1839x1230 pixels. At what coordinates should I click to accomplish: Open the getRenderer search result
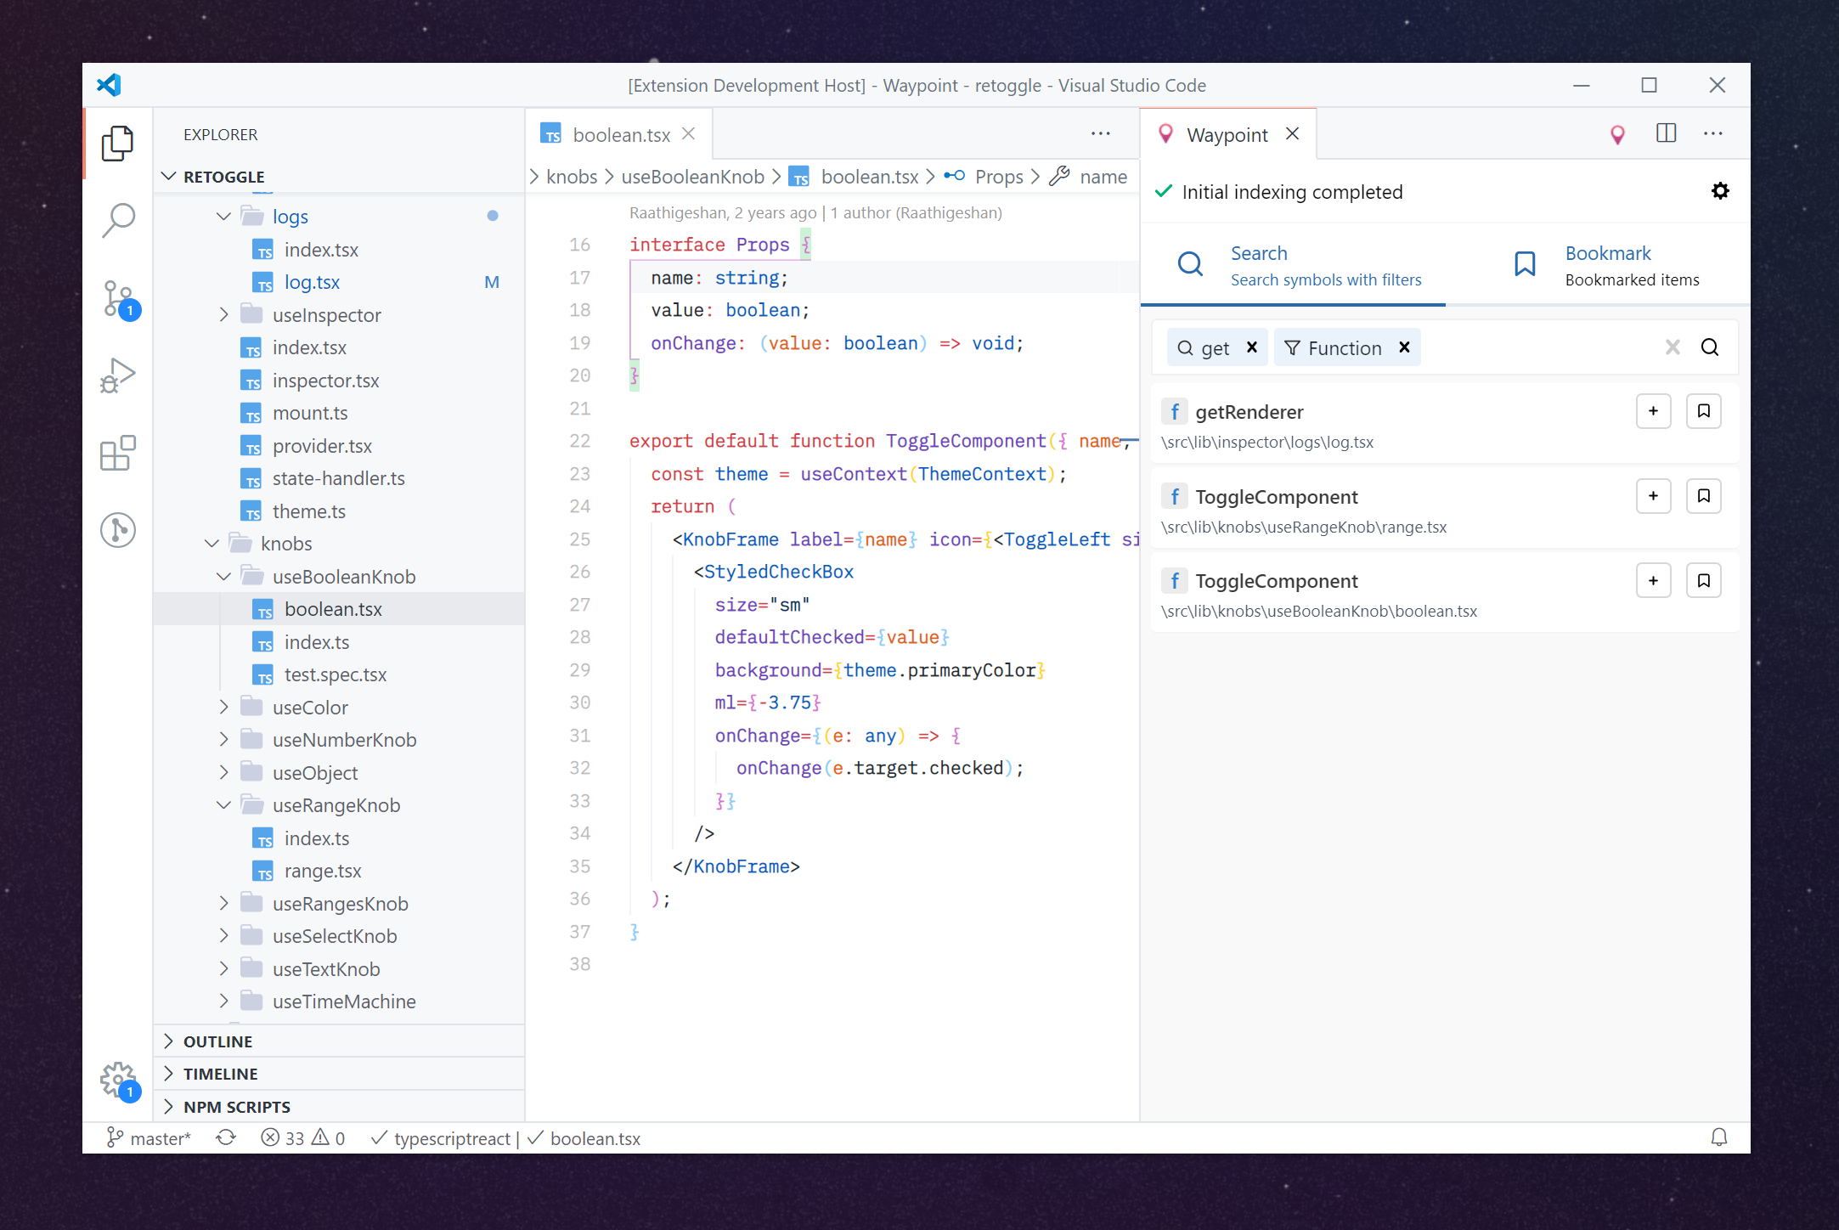click(1249, 412)
